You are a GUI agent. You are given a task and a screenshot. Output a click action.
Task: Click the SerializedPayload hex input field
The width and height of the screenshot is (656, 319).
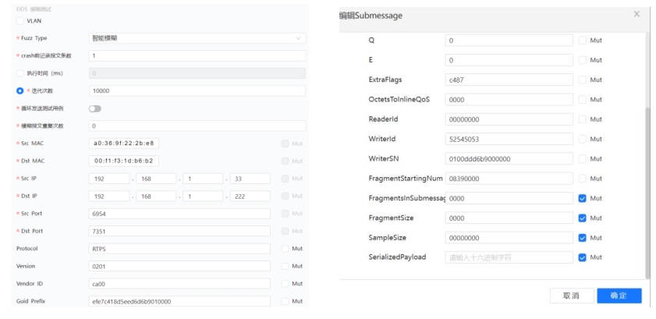point(509,257)
